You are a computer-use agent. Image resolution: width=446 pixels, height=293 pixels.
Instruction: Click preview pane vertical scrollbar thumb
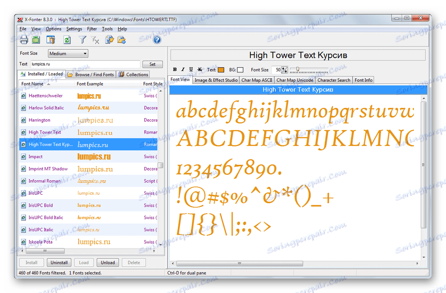(424, 165)
